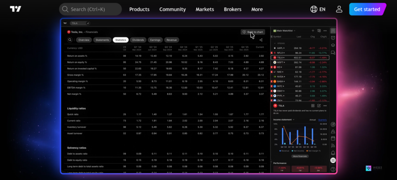Click the Quick ratio row label
This screenshot has width=397, height=180.
click(72, 114)
